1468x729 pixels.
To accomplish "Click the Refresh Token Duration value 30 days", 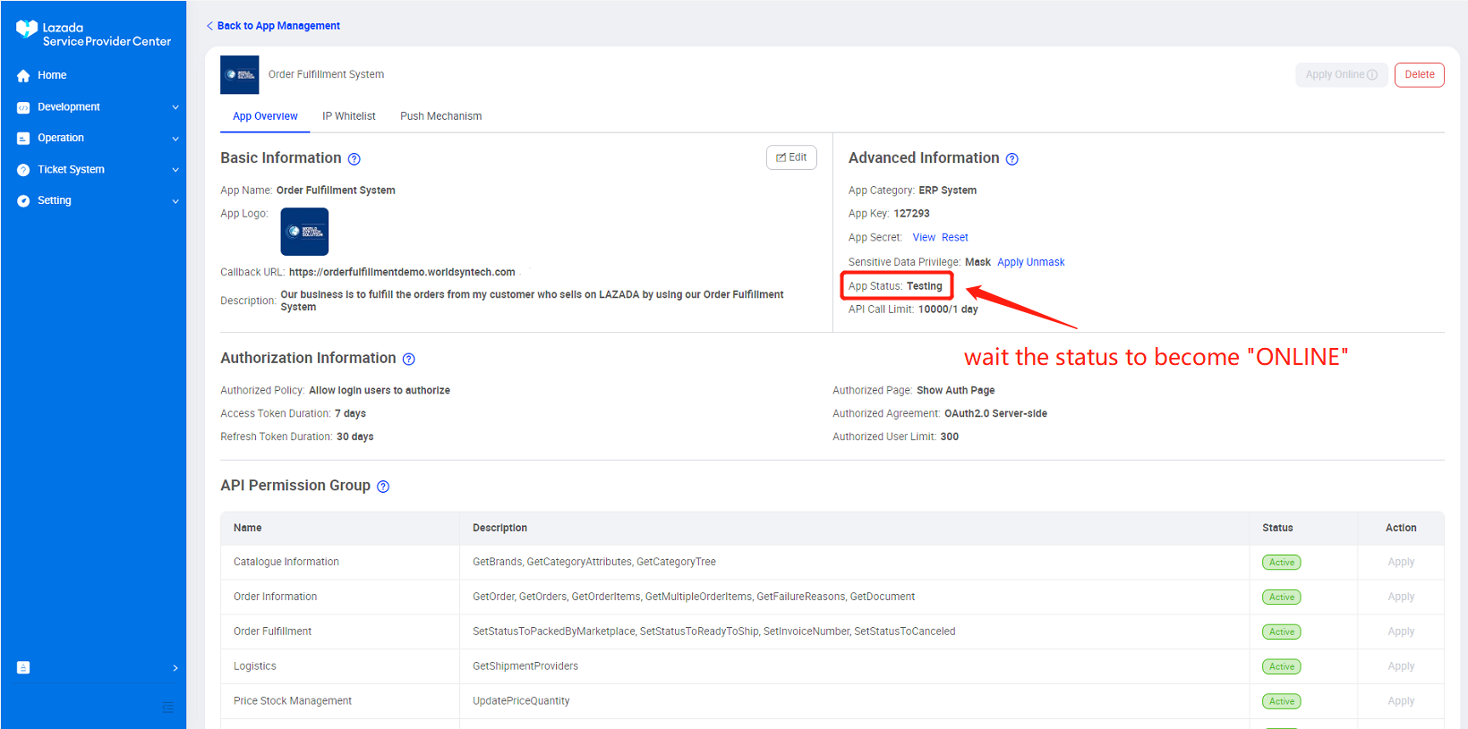I will tap(355, 437).
